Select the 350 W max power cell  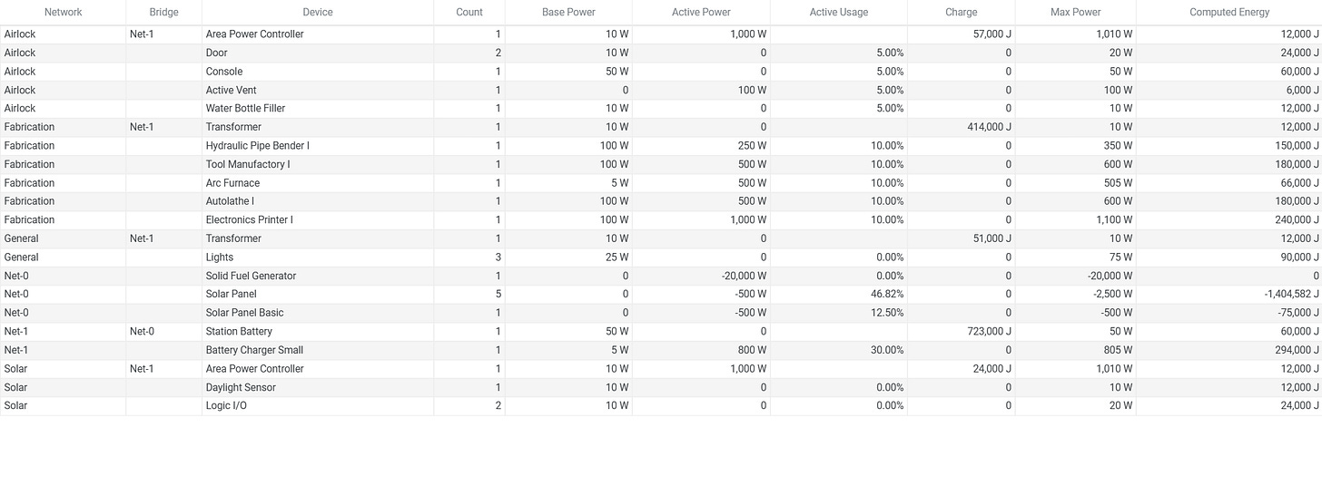1076,146
